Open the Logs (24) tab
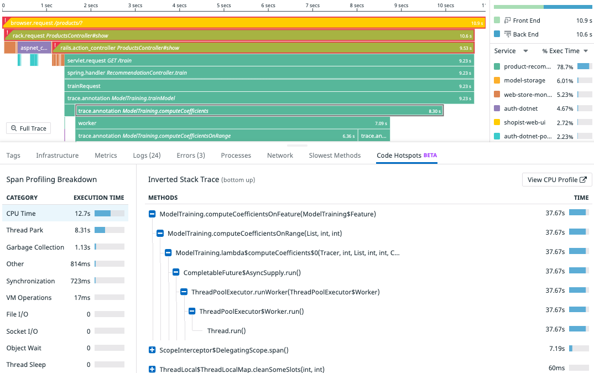This screenshot has height=373, width=594. (147, 156)
